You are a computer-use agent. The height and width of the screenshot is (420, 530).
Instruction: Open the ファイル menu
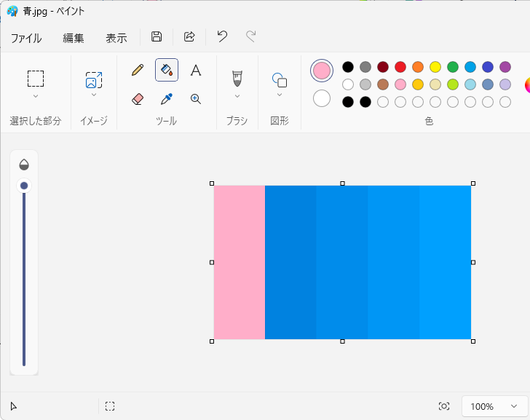click(x=26, y=38)
